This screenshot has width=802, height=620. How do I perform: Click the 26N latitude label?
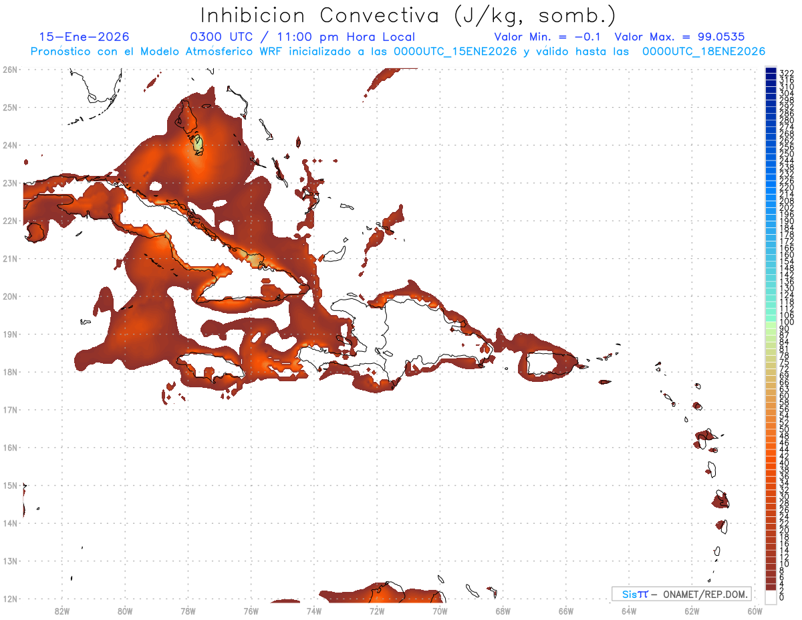pyautogui.click(x=9, y=70)
